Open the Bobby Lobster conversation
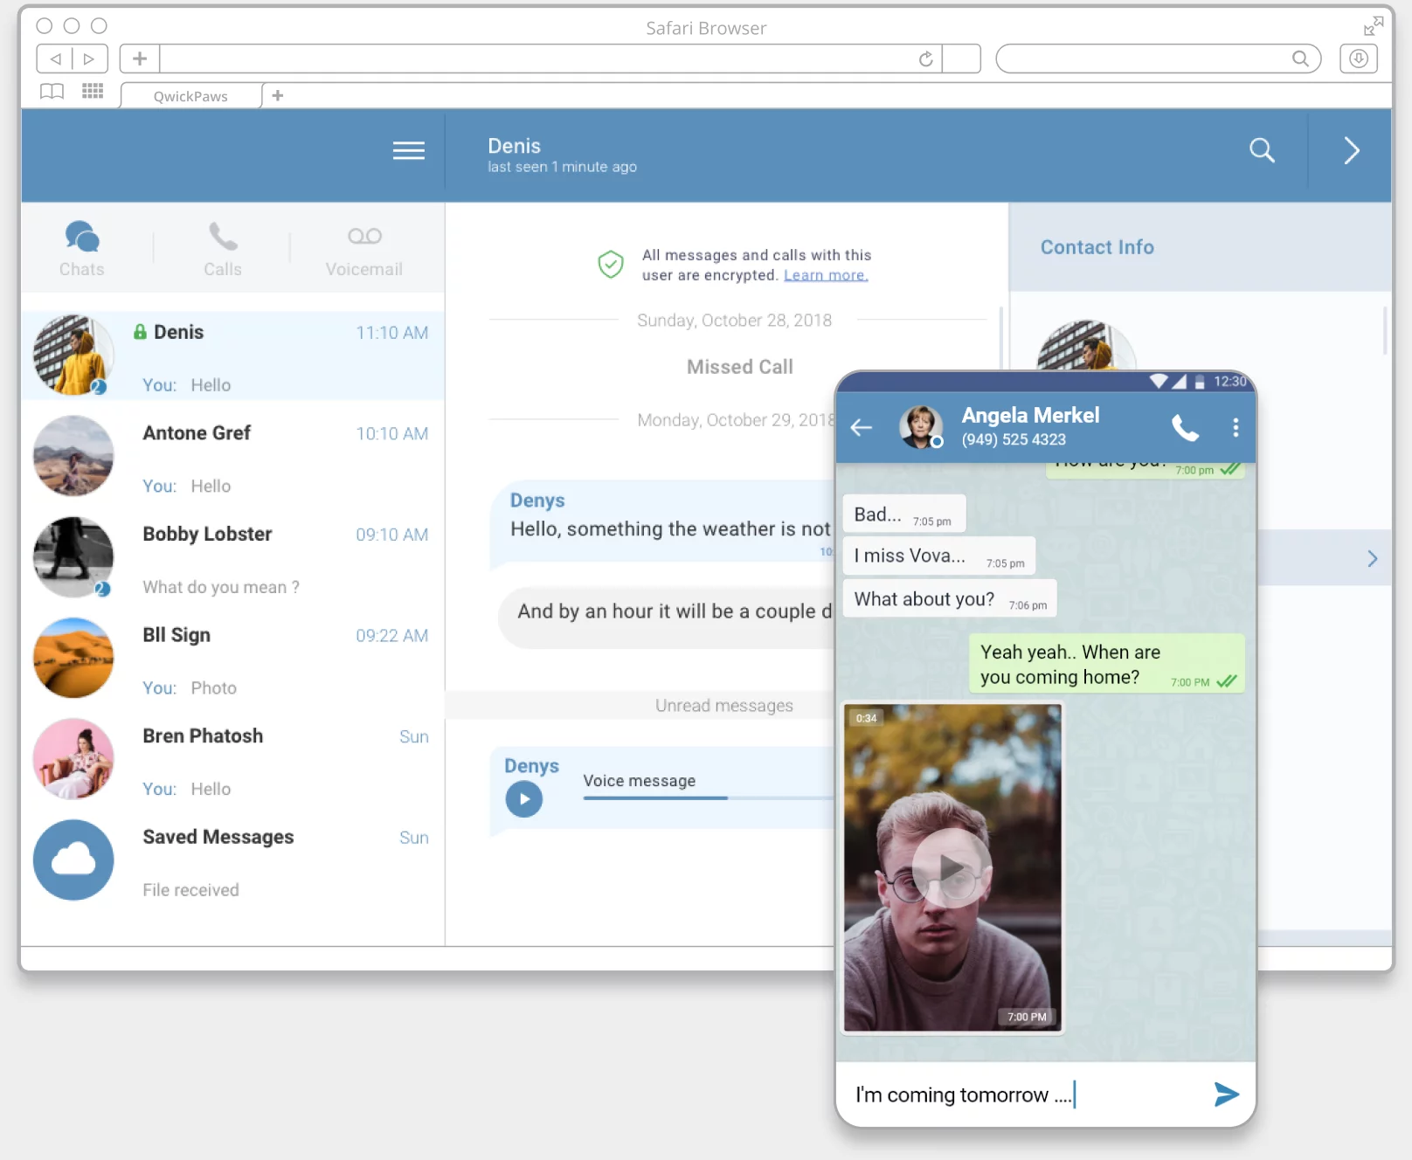This screenshot has width=1412, height=1160. (x=232, y=557)
